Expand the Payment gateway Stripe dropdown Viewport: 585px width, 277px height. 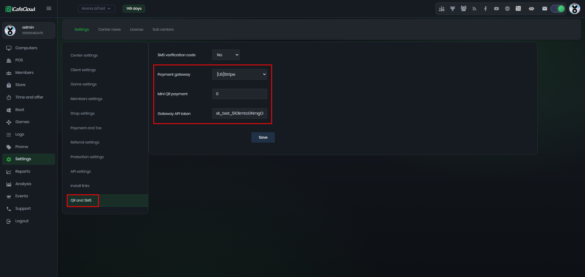click(x=240, y=74)
